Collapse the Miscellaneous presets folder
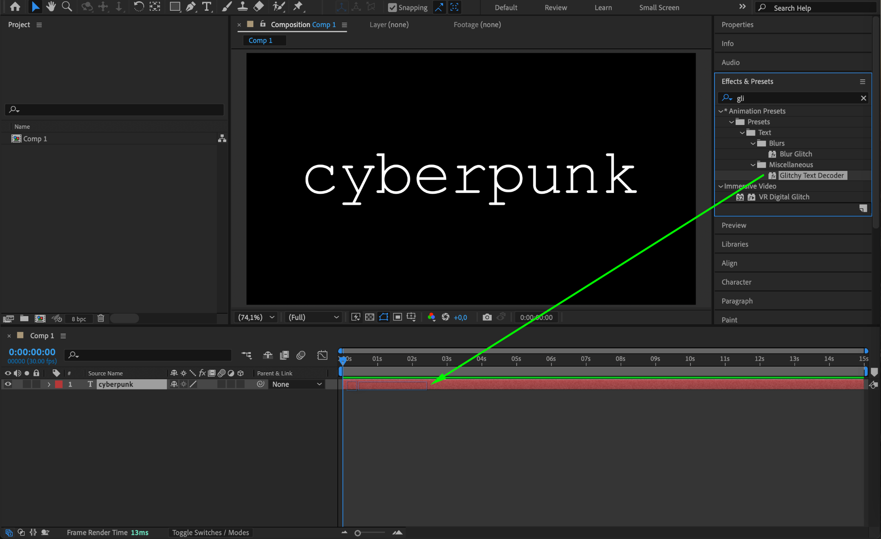Image resolution: width=881 pixels, height=539 pixels. (753, 165)
